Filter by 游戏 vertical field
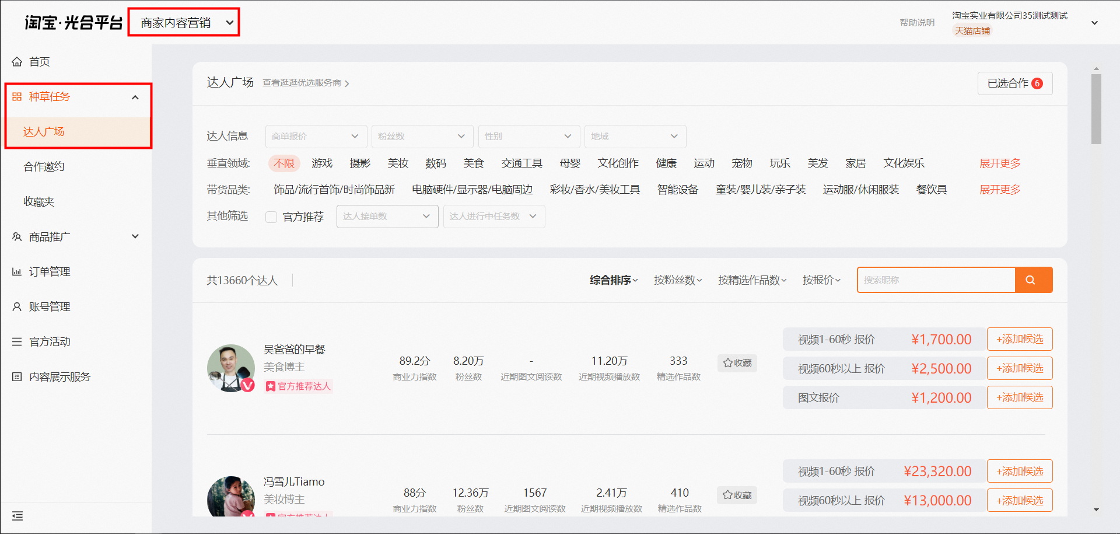Screen dimensions: 1120x534 322,163
